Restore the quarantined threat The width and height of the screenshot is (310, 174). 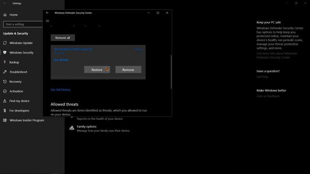click(97, 70)
